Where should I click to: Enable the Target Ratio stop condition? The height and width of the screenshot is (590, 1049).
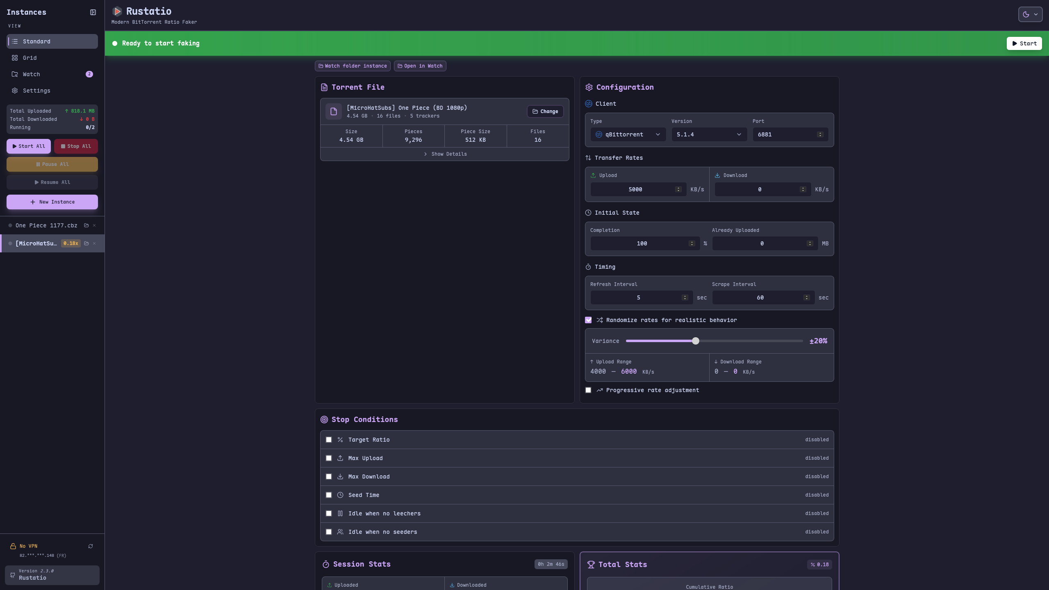coord(329,440)
